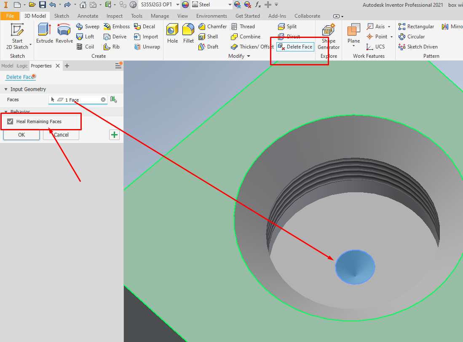
Task: Open the Start 2D Sketch dropdown arrow
Action: click(x=30, y=45)
